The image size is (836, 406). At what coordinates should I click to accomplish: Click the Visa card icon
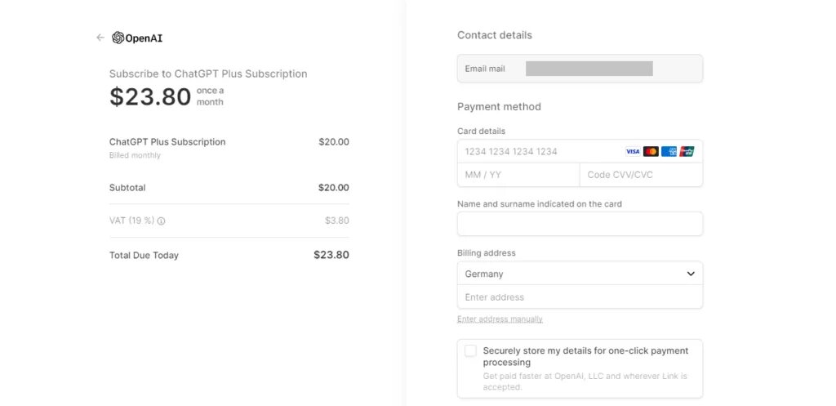tap(633, 151)
